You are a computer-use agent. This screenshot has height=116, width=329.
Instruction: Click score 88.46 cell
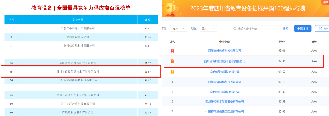tap(148, 37)
